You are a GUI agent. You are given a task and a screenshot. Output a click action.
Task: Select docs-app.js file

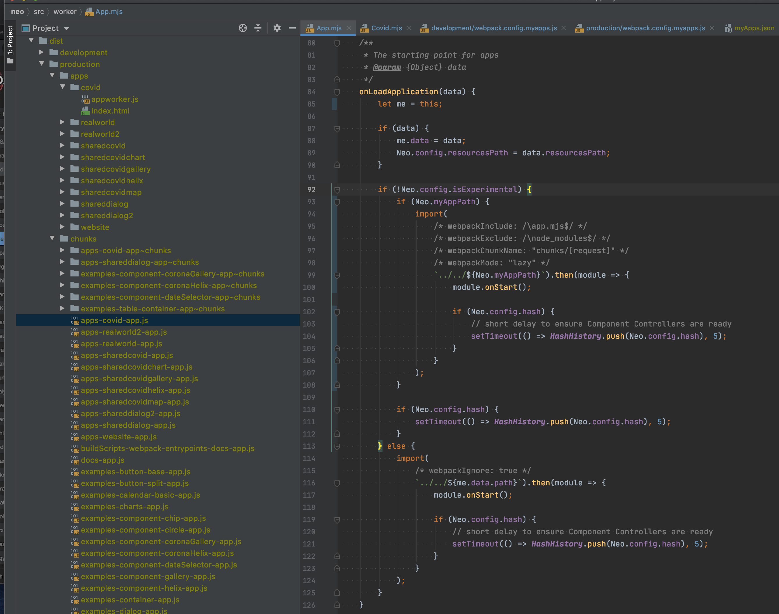[102, 460]
